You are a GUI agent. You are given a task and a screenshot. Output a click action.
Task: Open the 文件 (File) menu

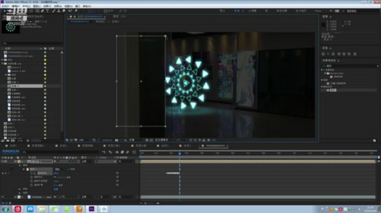(5, 6)
